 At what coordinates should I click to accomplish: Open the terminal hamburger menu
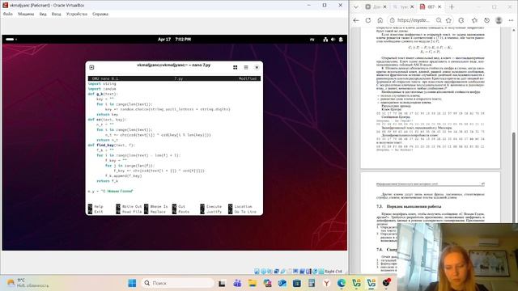pyautogui.click(x=246, y=67)
